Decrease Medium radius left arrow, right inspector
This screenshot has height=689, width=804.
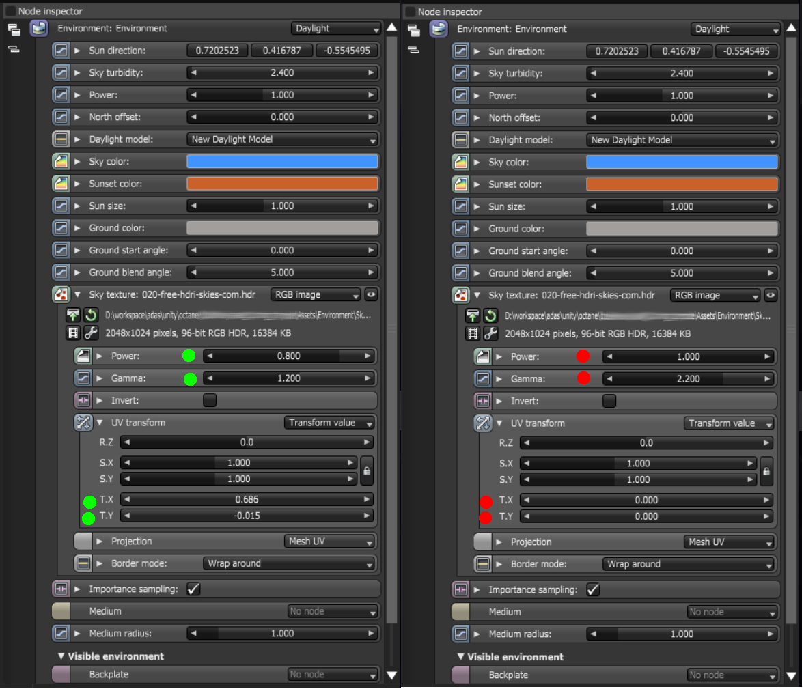593,634
